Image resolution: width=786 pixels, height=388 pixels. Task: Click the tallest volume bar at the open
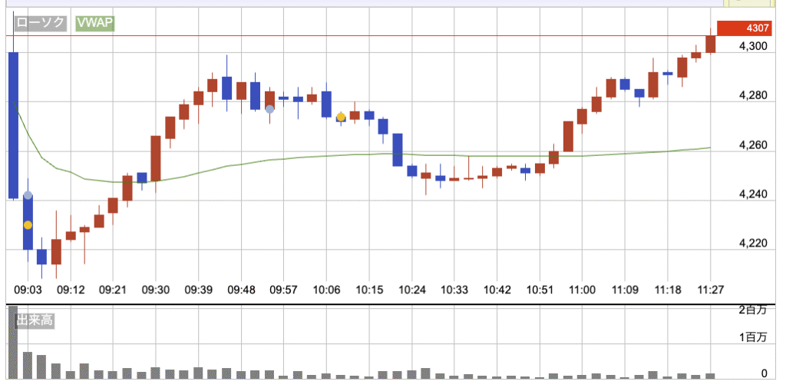[12, 343]
